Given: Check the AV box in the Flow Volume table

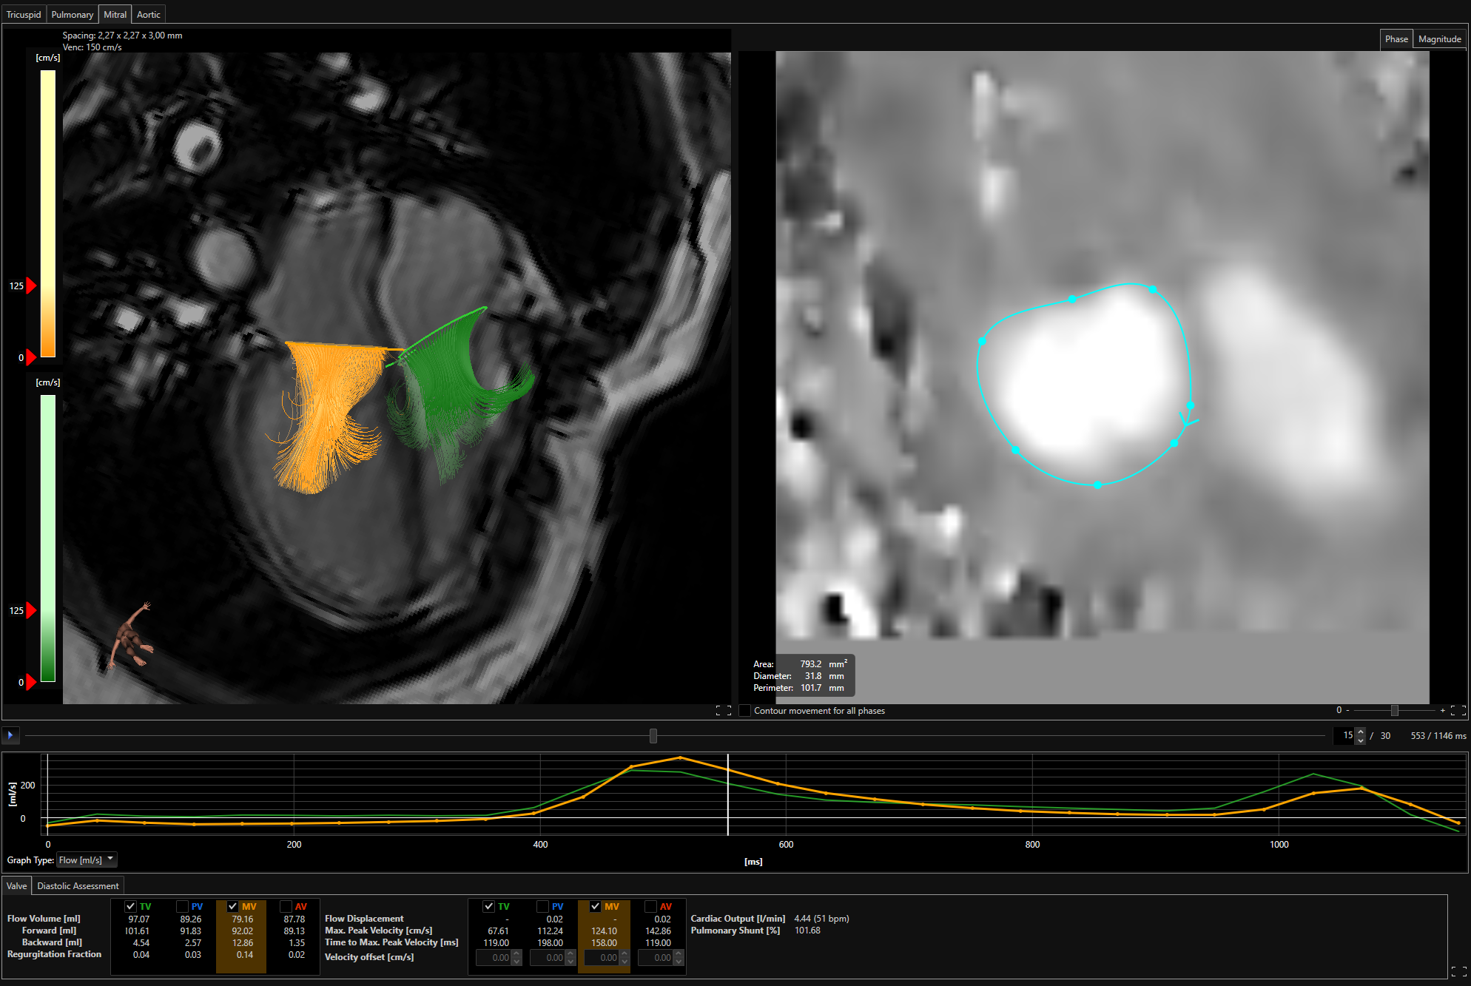Looking at the screenshot, I should 286,906.
